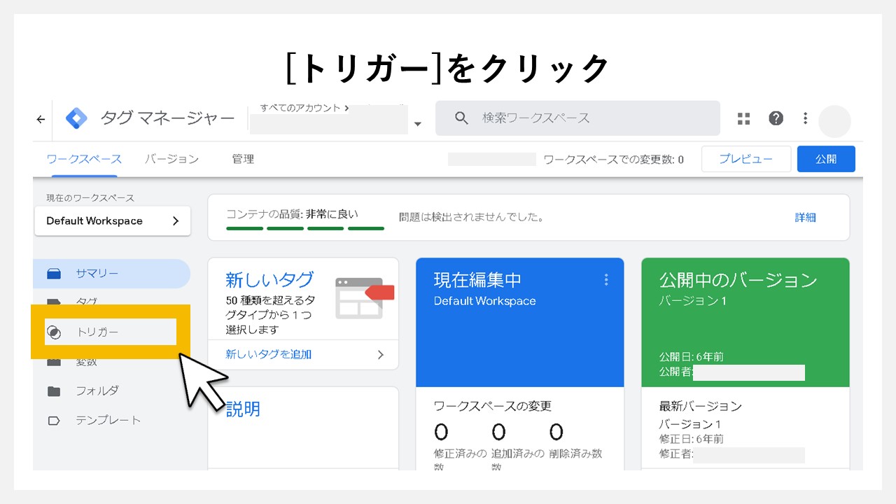The height and width of the screenshot is (504, 896).
Task: Select the 変数 sidebar icon
Action: click(x=53, y=361)
